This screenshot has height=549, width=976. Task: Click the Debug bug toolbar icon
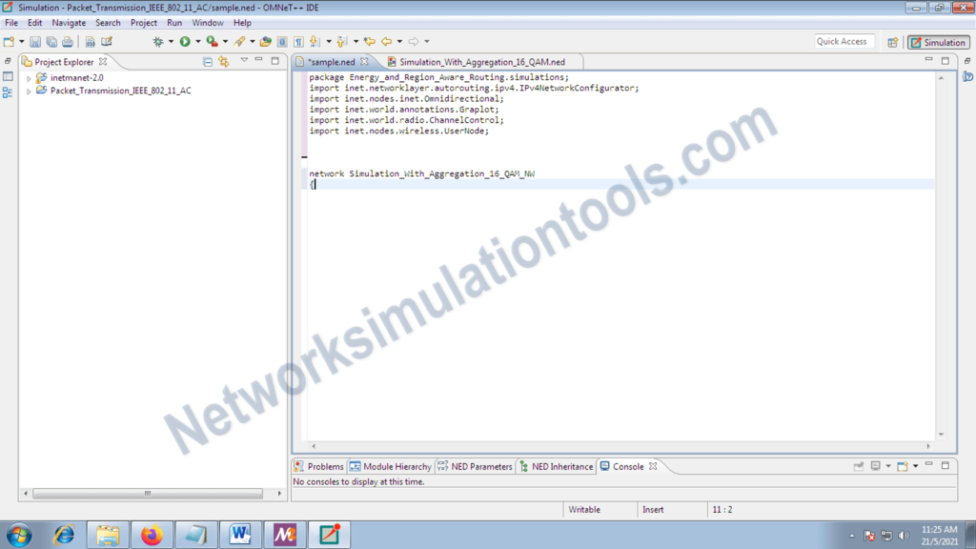(x=157, y=41)
